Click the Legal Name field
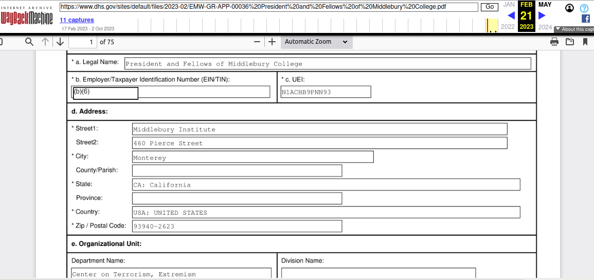594x280 pixels. (328, 64)
